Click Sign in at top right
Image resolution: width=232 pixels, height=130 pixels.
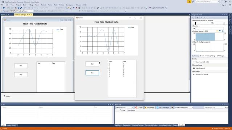[x=224, y=5]
